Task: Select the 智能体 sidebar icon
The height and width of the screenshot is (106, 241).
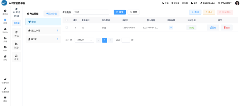Action: click(x=5, y=29)
